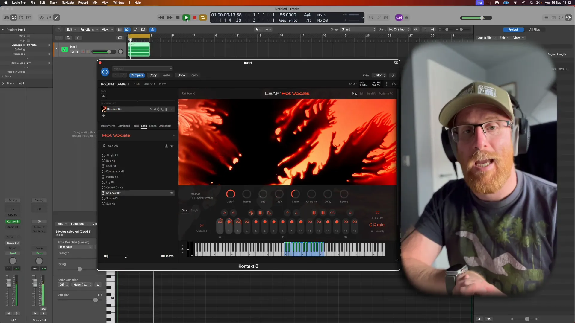This screenshot has height=323, width=575.
Task: Select the Single pad mode tab
Action: coord(195,211)
